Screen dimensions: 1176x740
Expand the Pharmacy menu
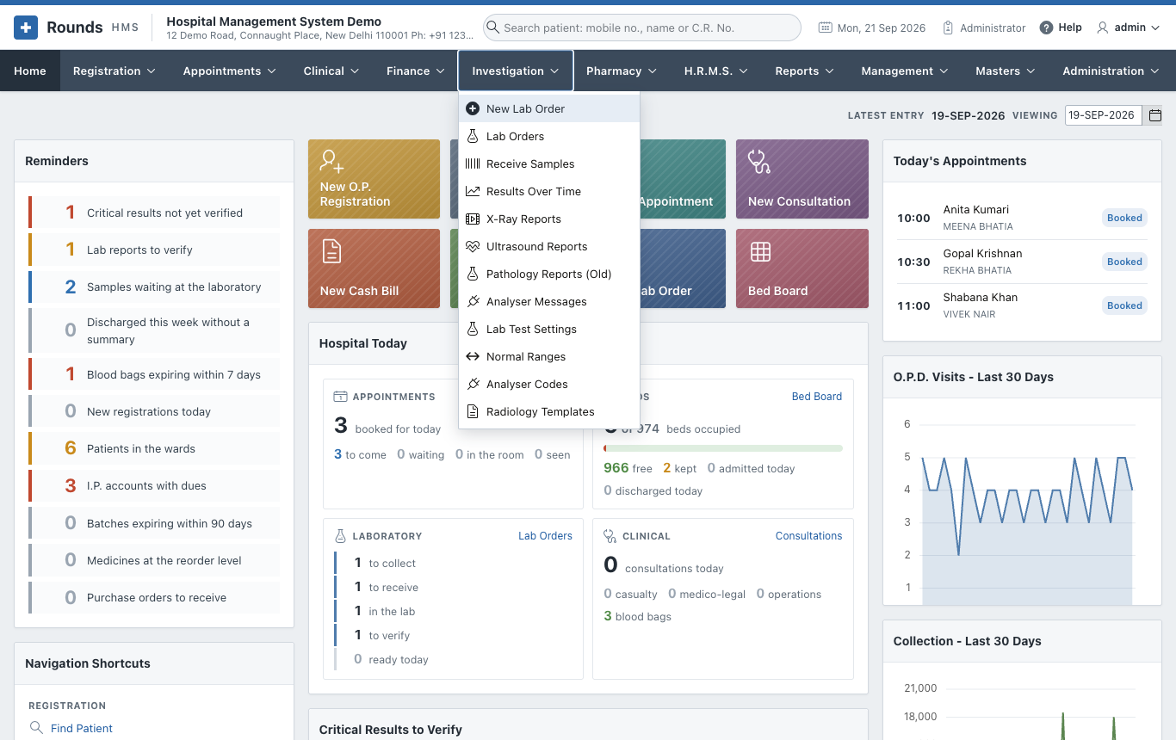[x=622, y=71]
